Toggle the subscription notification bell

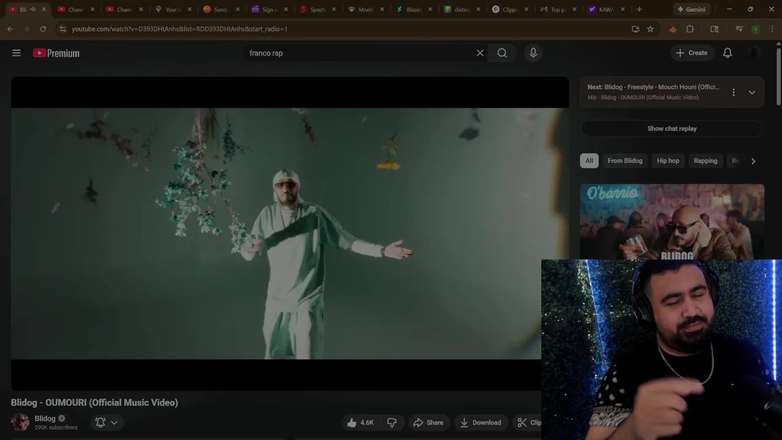(x=100, y=422)
